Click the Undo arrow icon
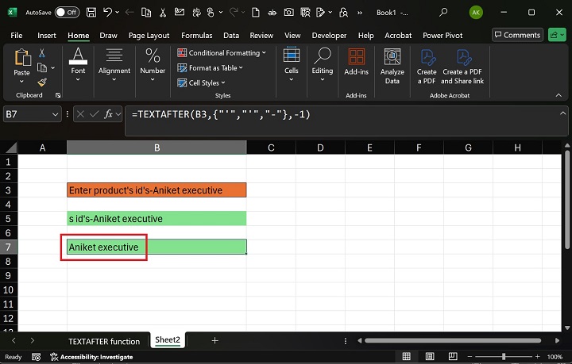 pyautogui.click(x=108, y=12)
